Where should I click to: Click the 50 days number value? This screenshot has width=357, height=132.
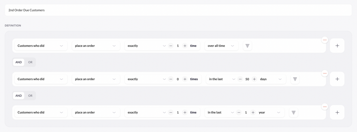[247, 79]
